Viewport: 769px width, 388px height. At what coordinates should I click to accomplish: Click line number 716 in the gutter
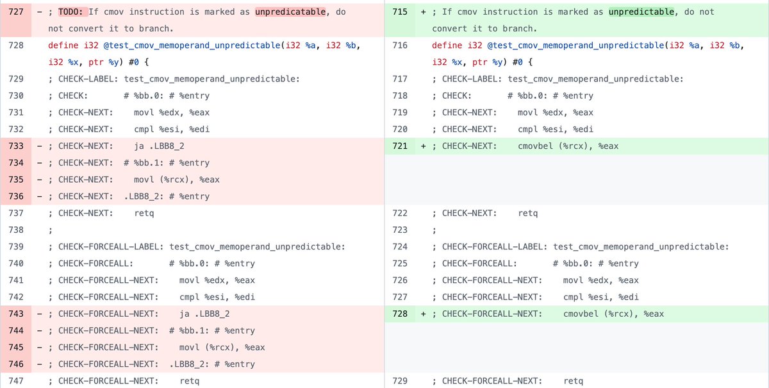[x=400, y=46]
